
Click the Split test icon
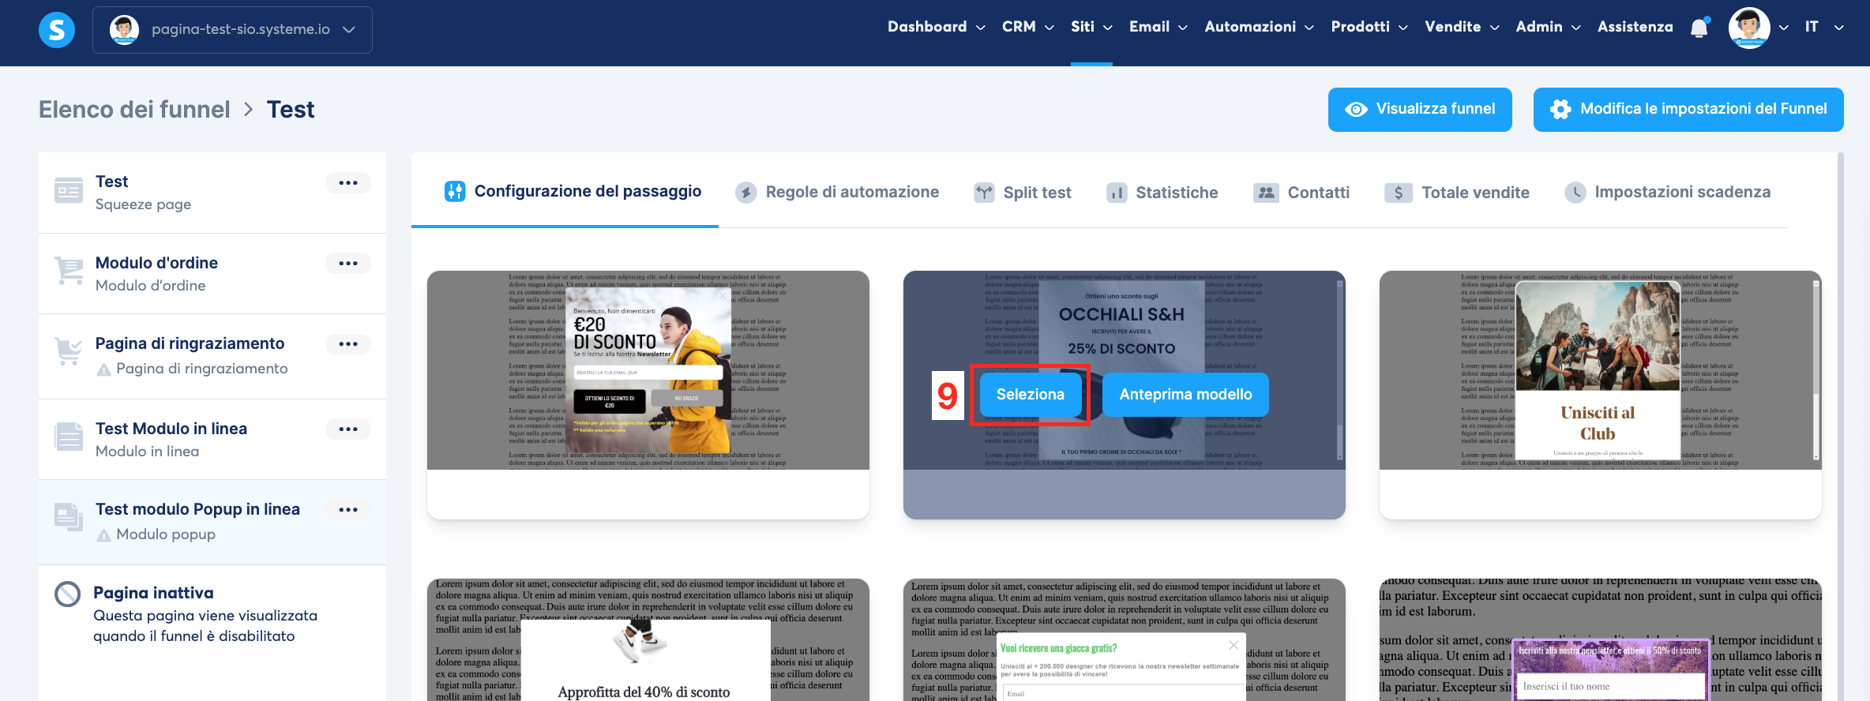984,193
